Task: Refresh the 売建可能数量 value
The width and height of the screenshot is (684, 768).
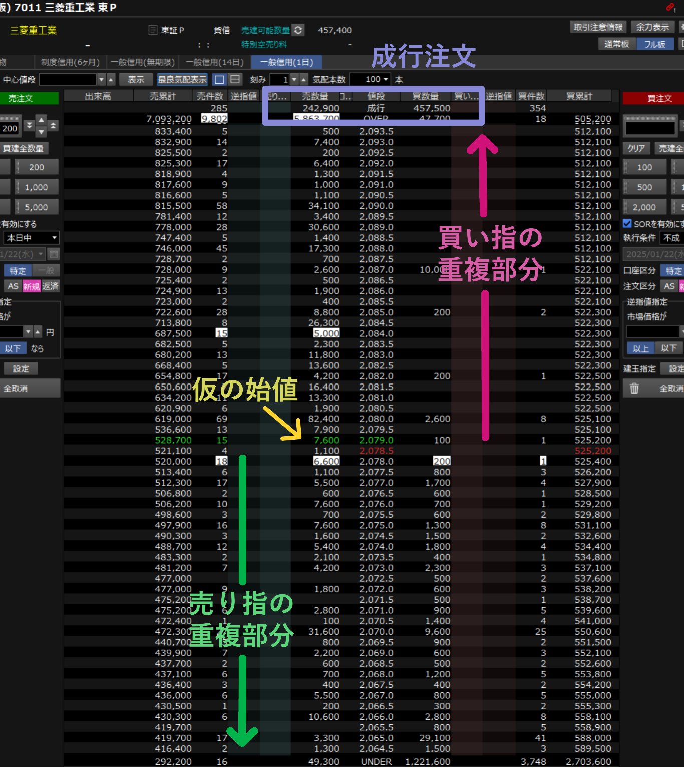Action: 297,30
